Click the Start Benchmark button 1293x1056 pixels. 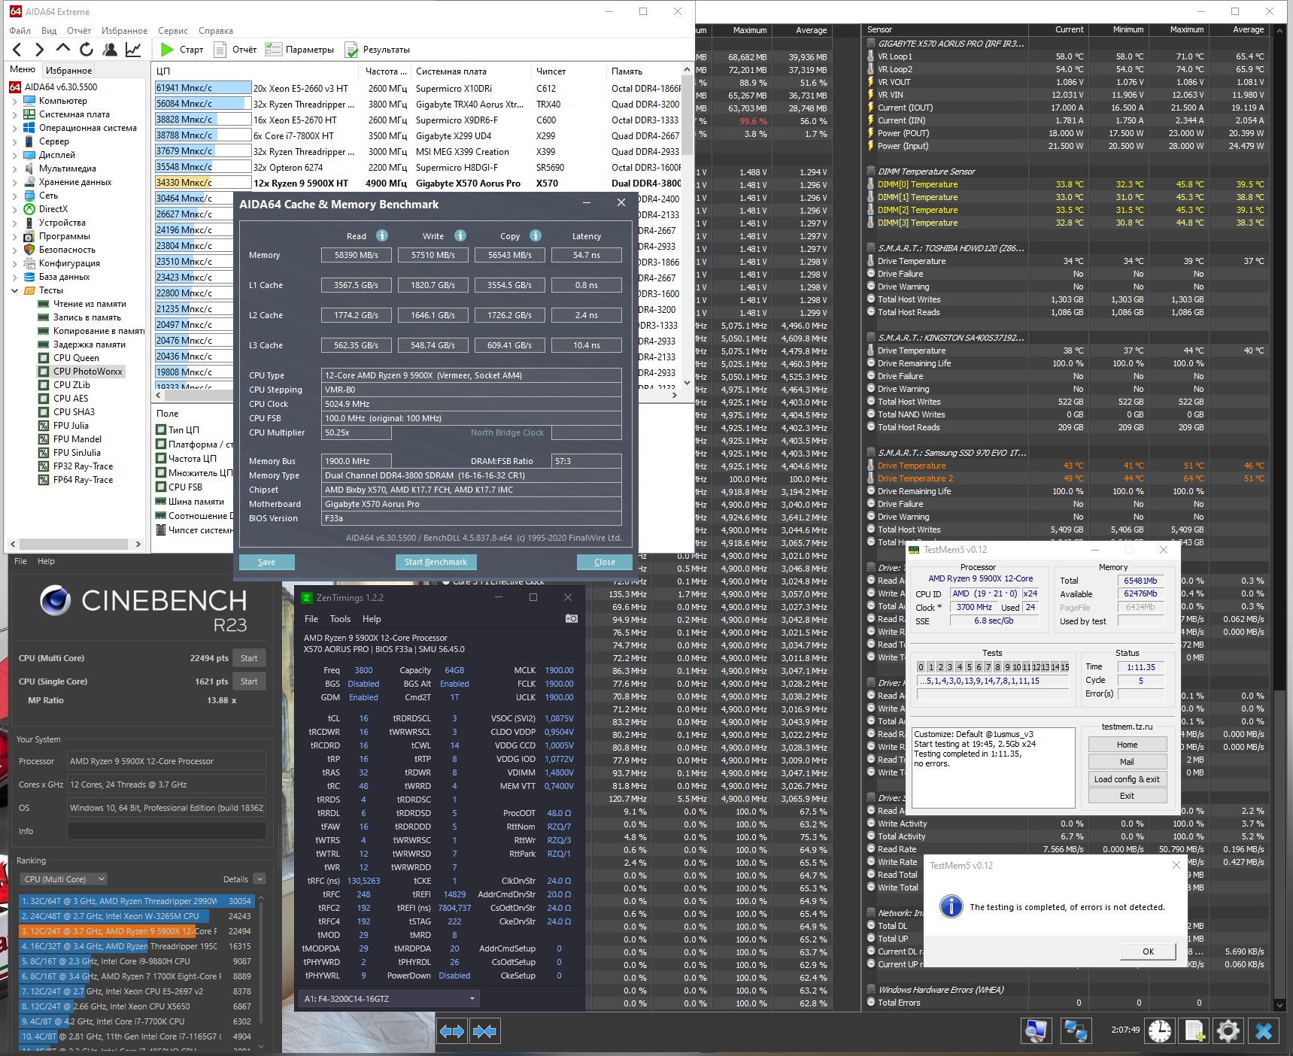click(x=436, y=562)
